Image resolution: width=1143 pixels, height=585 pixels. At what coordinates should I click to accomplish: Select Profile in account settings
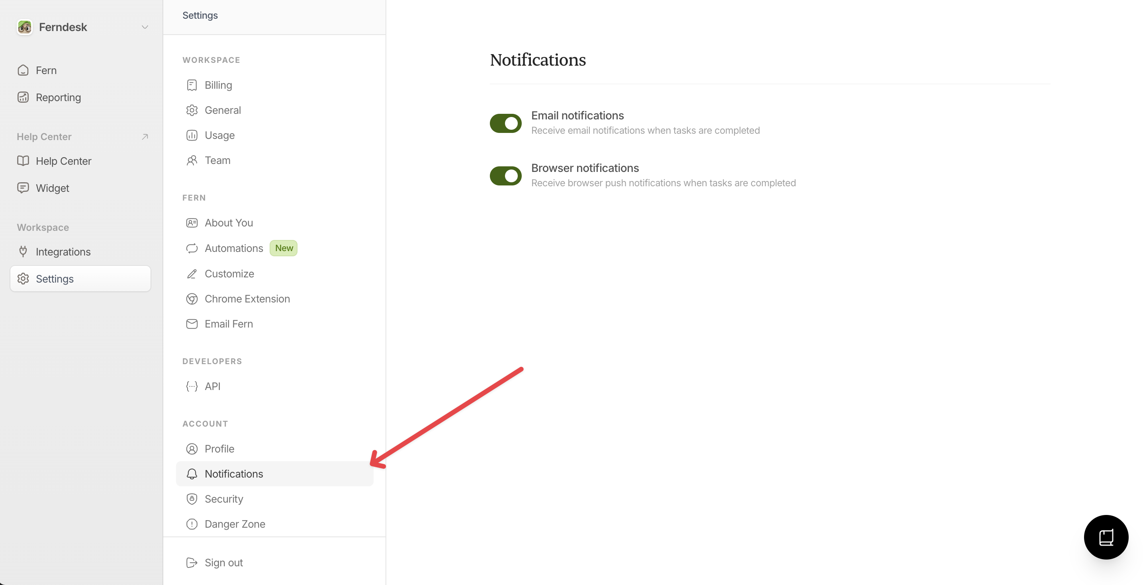[219, 449]
